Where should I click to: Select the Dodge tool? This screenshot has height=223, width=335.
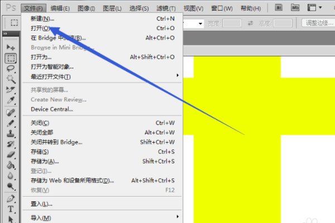(x=11, y=186)
